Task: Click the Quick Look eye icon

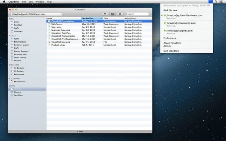Action: [120, 14]
